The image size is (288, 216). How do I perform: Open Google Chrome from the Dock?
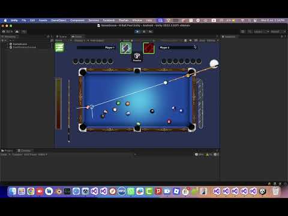(31, 191)
